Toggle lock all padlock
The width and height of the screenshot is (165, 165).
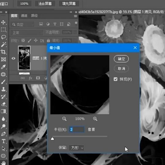tap(48, 40)
